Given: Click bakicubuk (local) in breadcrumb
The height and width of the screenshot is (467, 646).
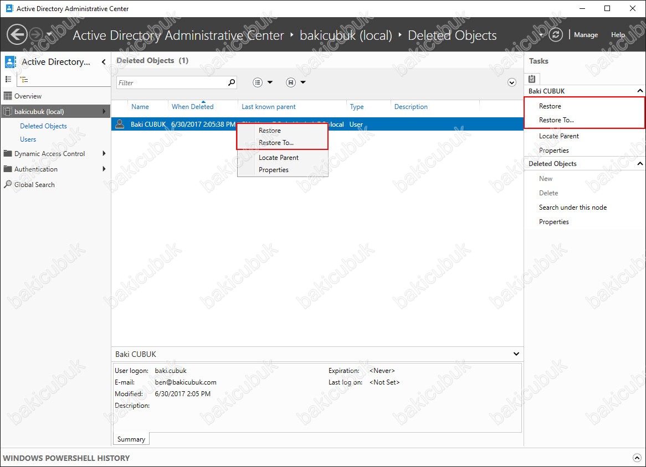Looking at the screenshot, I should (346, 35).
